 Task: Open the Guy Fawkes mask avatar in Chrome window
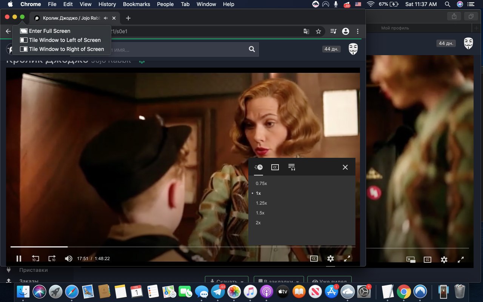pyautogui.click(x=353, y=49)
